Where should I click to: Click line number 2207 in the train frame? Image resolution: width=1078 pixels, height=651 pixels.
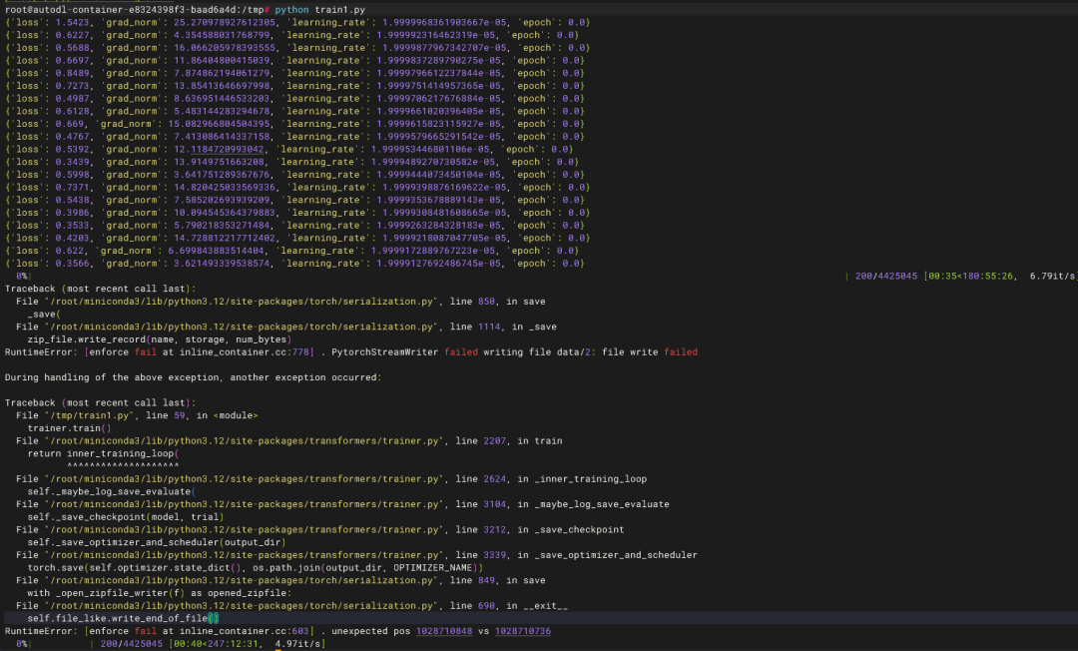[494, 440]
